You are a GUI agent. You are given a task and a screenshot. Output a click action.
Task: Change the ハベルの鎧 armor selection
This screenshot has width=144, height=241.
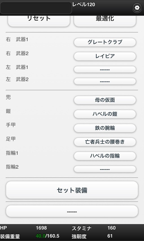pyautogui.click(x=105, y=114)
